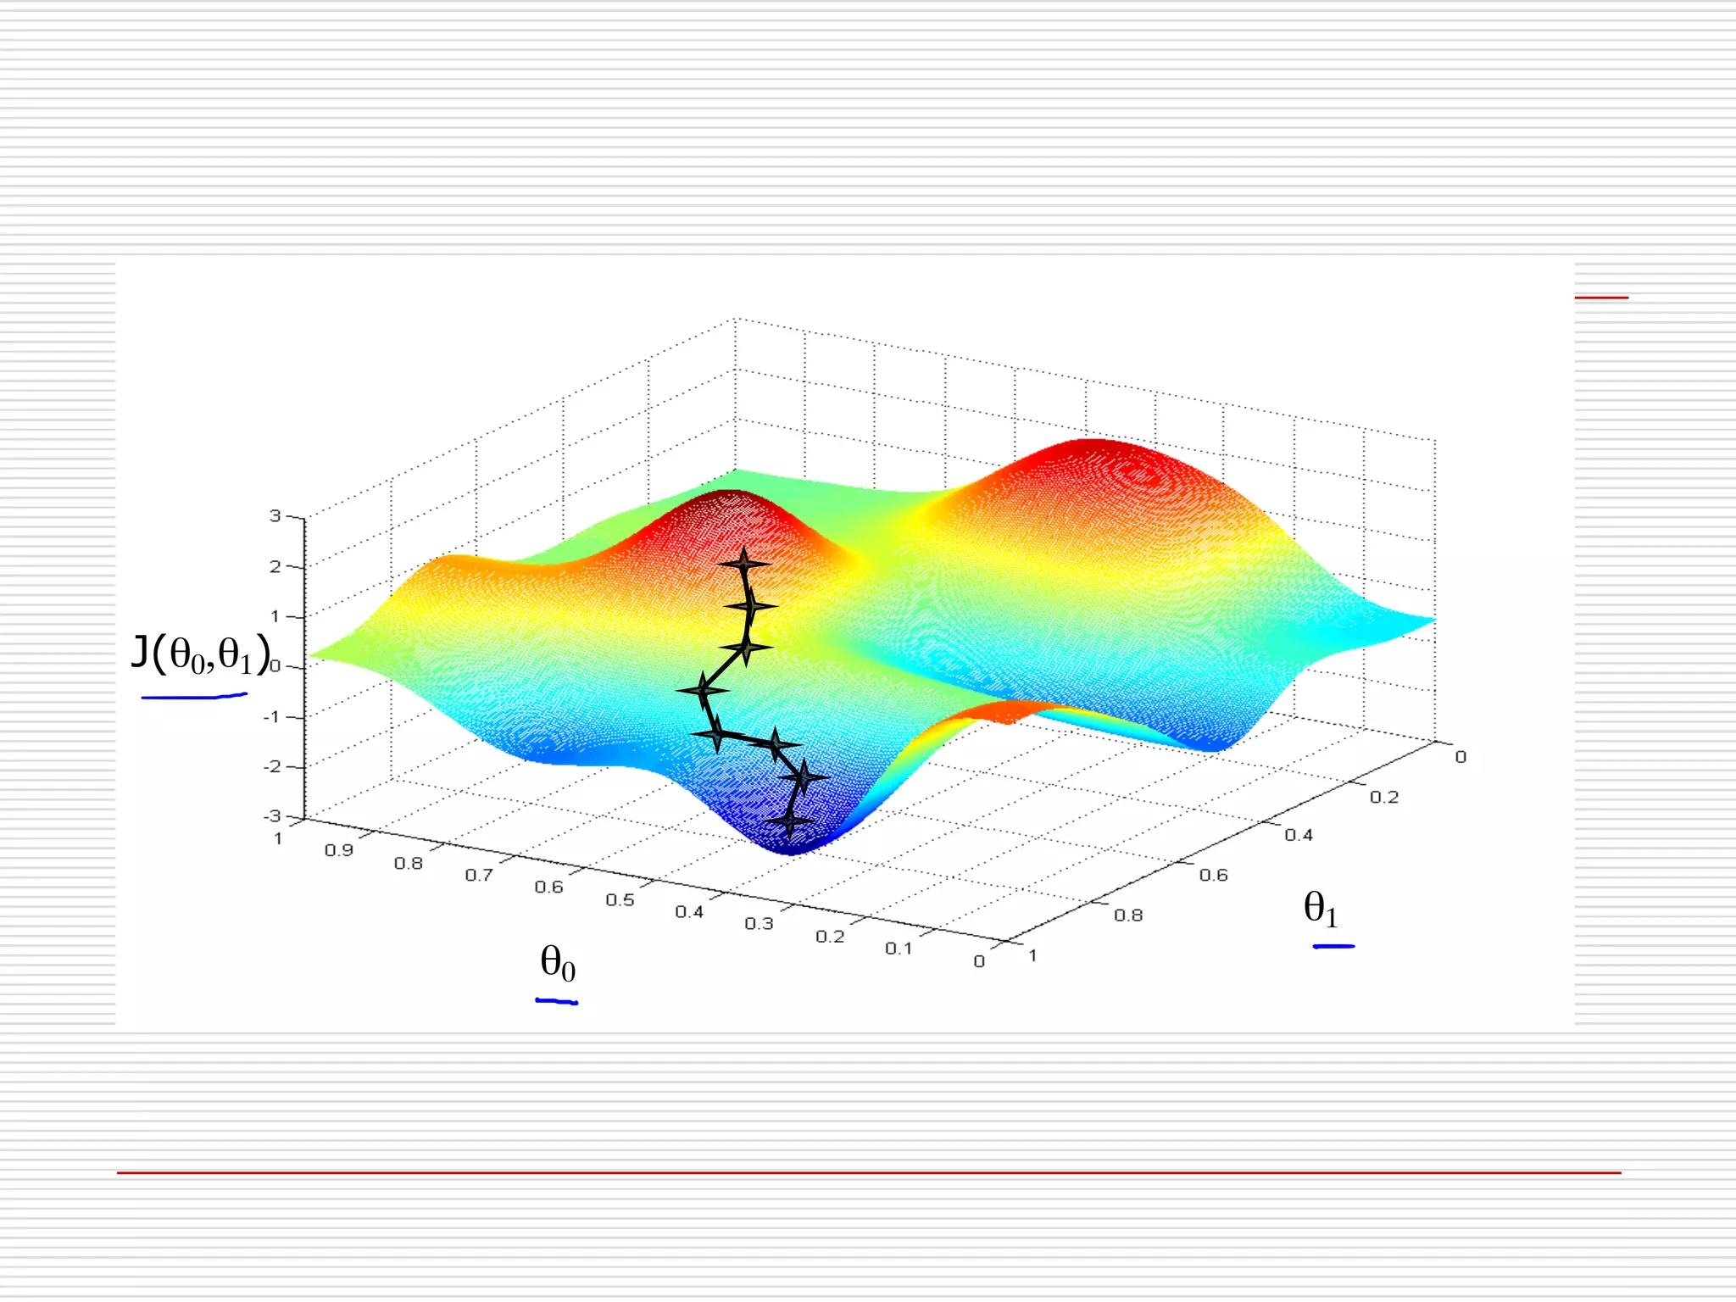Click the 0.5 tick label on the θ0 axis
The image size is (1736, 1302).
620,900
